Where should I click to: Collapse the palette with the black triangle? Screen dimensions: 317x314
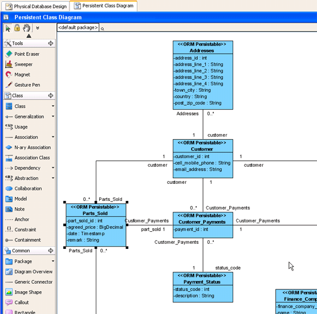point(29,36)
